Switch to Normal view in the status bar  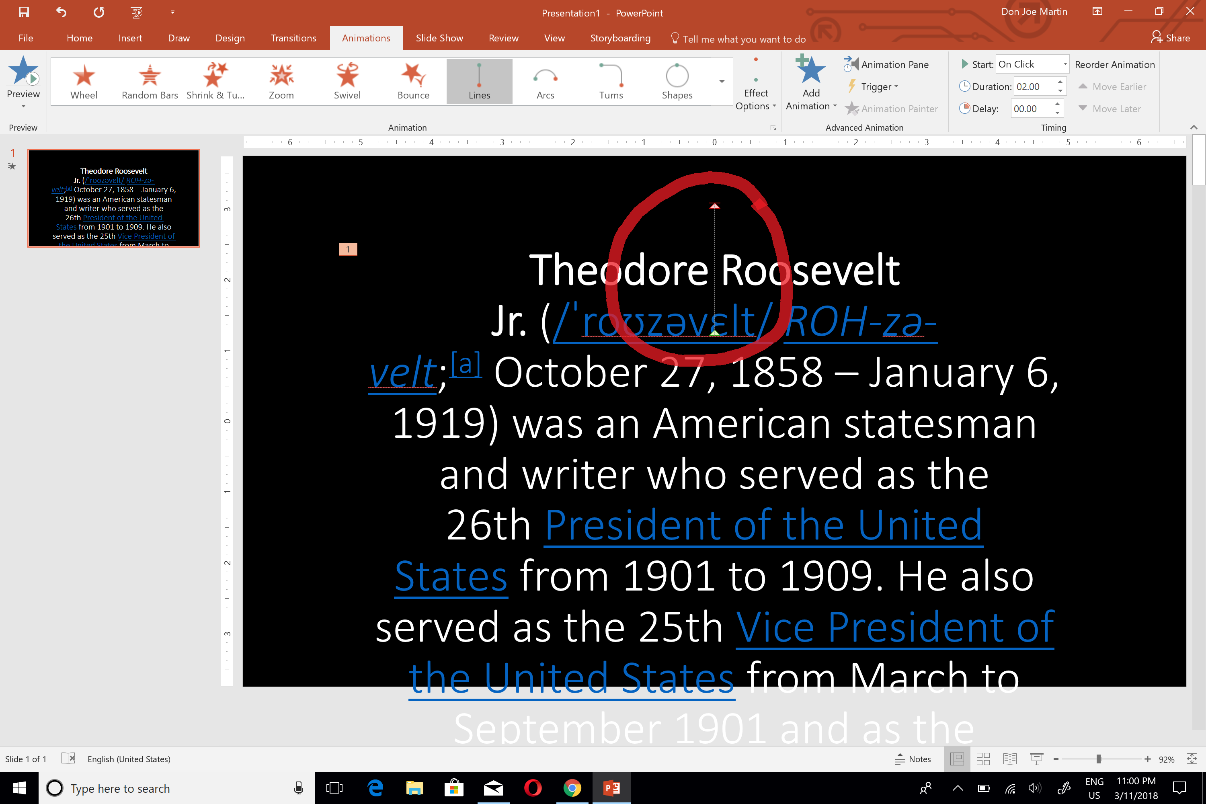coord(957,759)
